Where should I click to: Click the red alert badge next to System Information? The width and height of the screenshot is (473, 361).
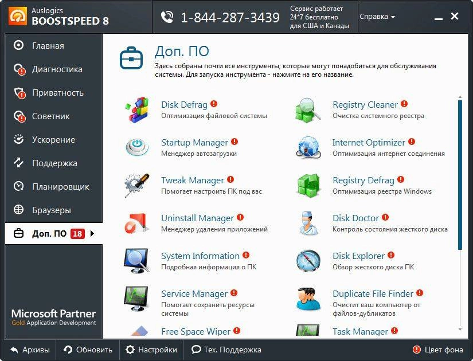[x=246, y=255]
